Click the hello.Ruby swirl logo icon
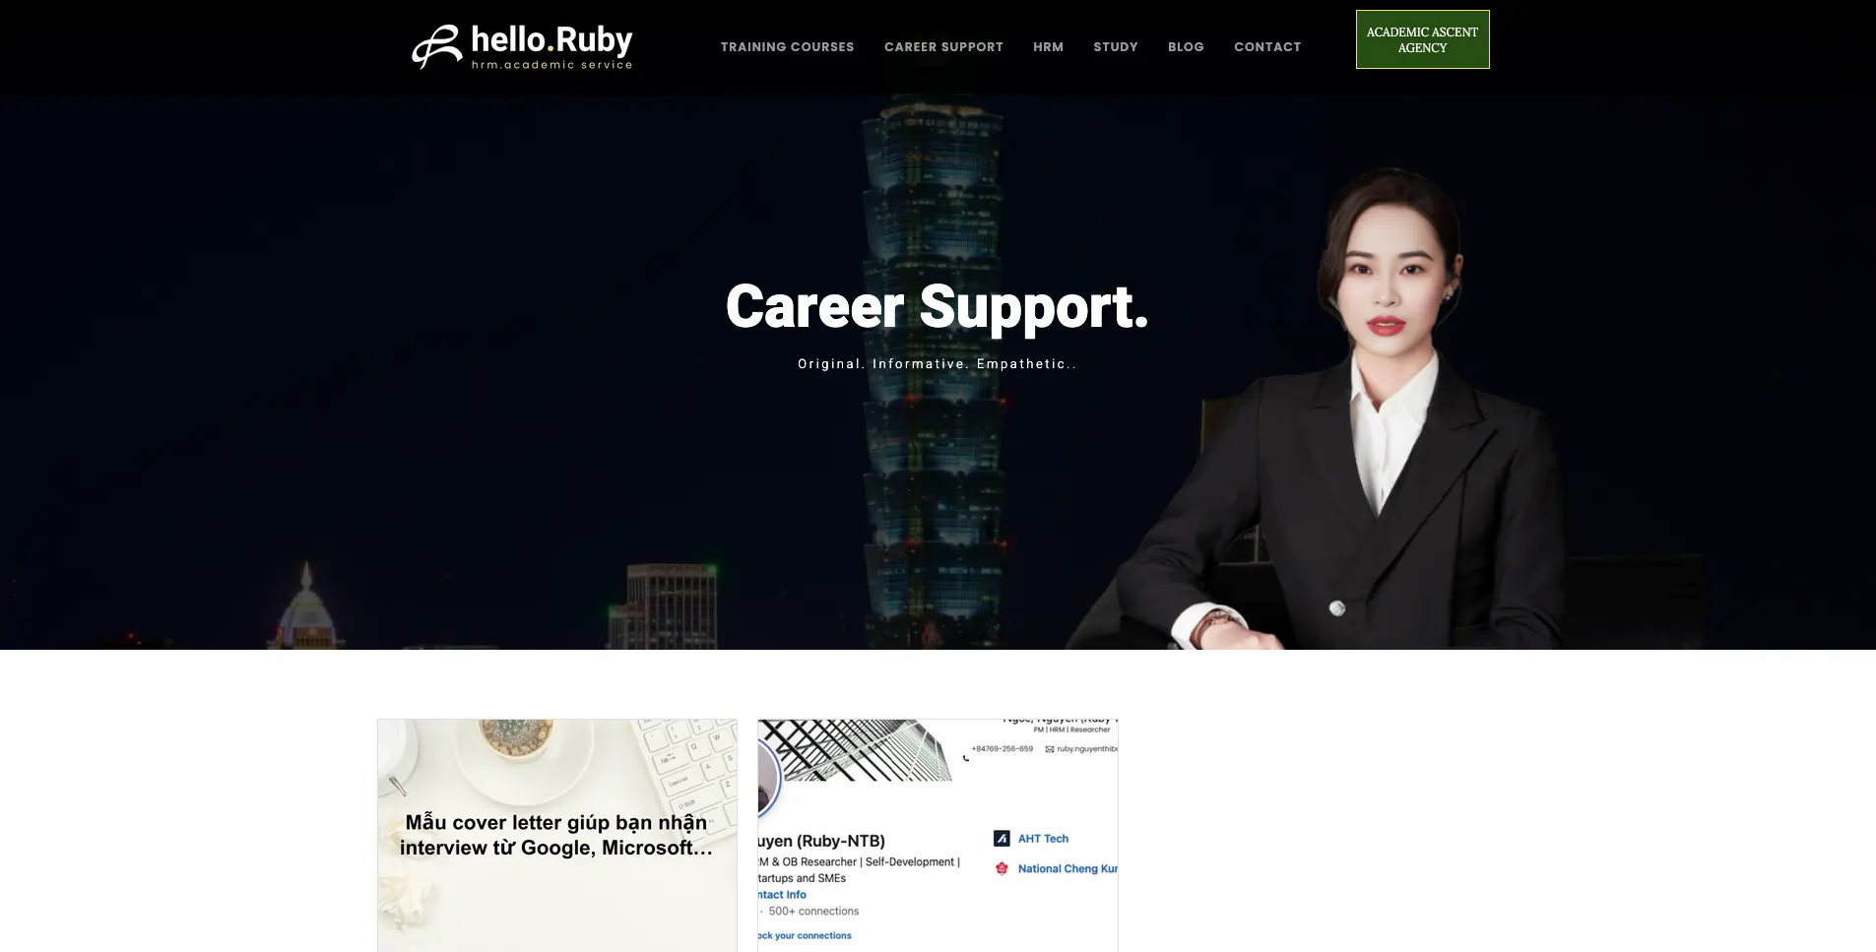The image size is (1876, 952). (x=436, y=46)
